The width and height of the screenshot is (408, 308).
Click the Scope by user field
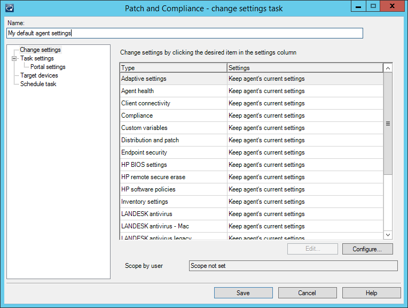[x=293, y=266]
